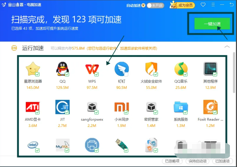The width and height of the screenshot is (237, 167).
Task: Click the 火绒安全软件 shield icon
Action: (151, 69)
